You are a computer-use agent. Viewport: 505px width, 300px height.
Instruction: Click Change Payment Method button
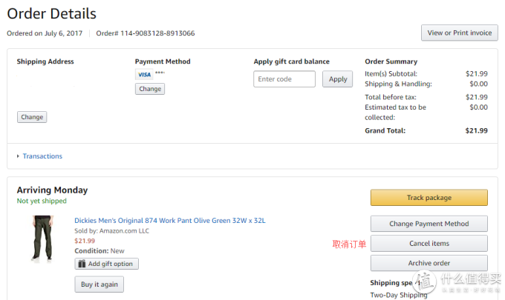[x=429, y=224]
